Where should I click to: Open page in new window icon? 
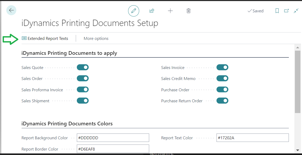point(286,11)
